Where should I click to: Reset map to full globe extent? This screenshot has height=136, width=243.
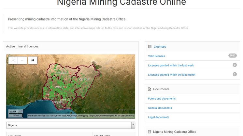(x=33, y=60)
